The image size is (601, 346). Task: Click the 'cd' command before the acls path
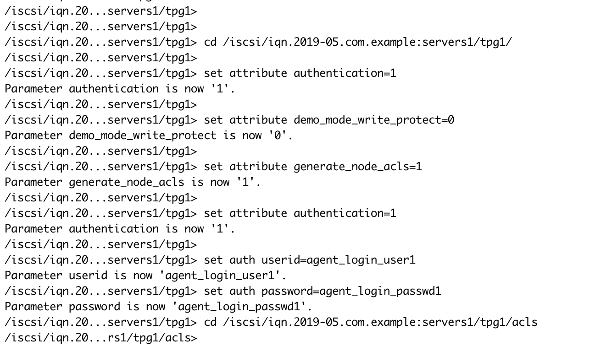coord(210,323)
